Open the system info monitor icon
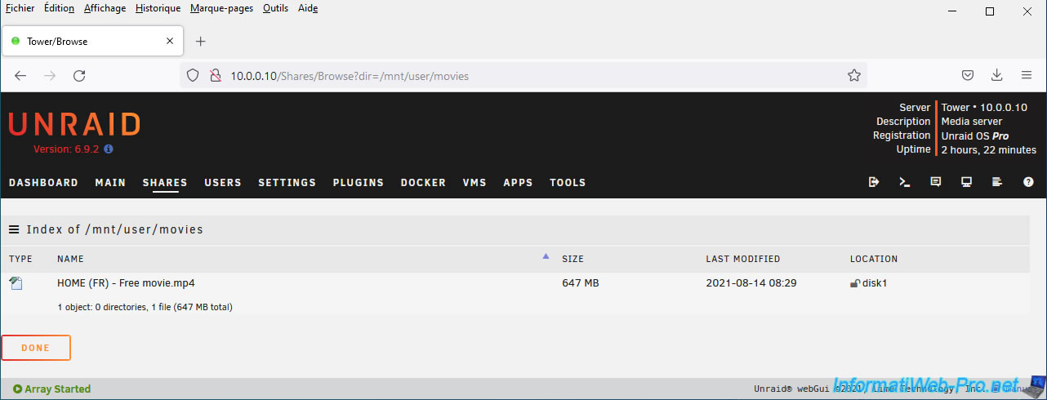This screenshot has height=400, width=1047. pyautogui.click(x=966, y=182)
